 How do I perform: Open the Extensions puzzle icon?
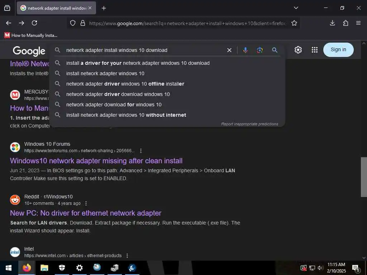click(x=345, y=23)
